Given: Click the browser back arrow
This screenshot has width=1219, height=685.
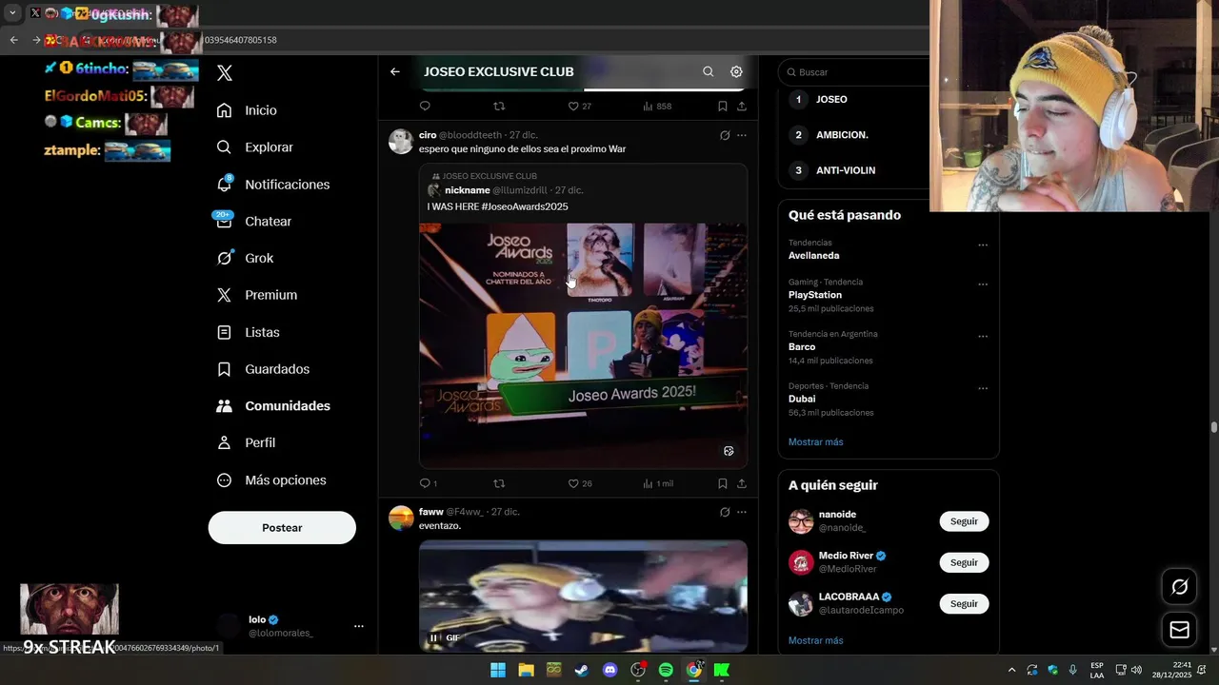Looking at the screenshot, I should point(13,40).
